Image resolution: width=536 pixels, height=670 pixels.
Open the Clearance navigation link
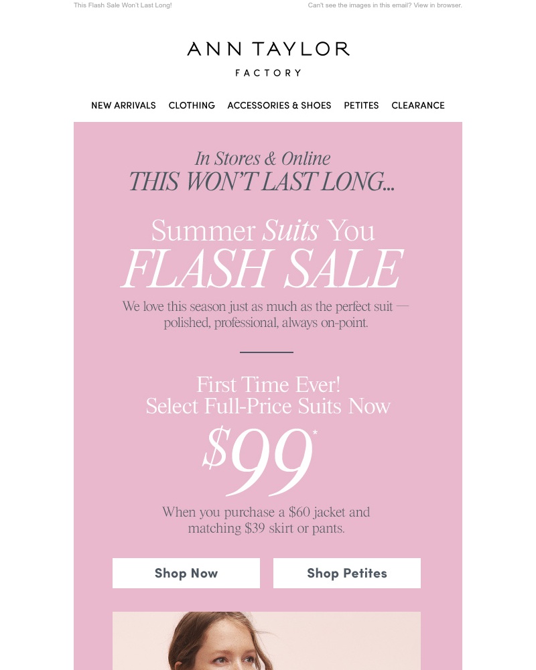[x=418, y=105]
